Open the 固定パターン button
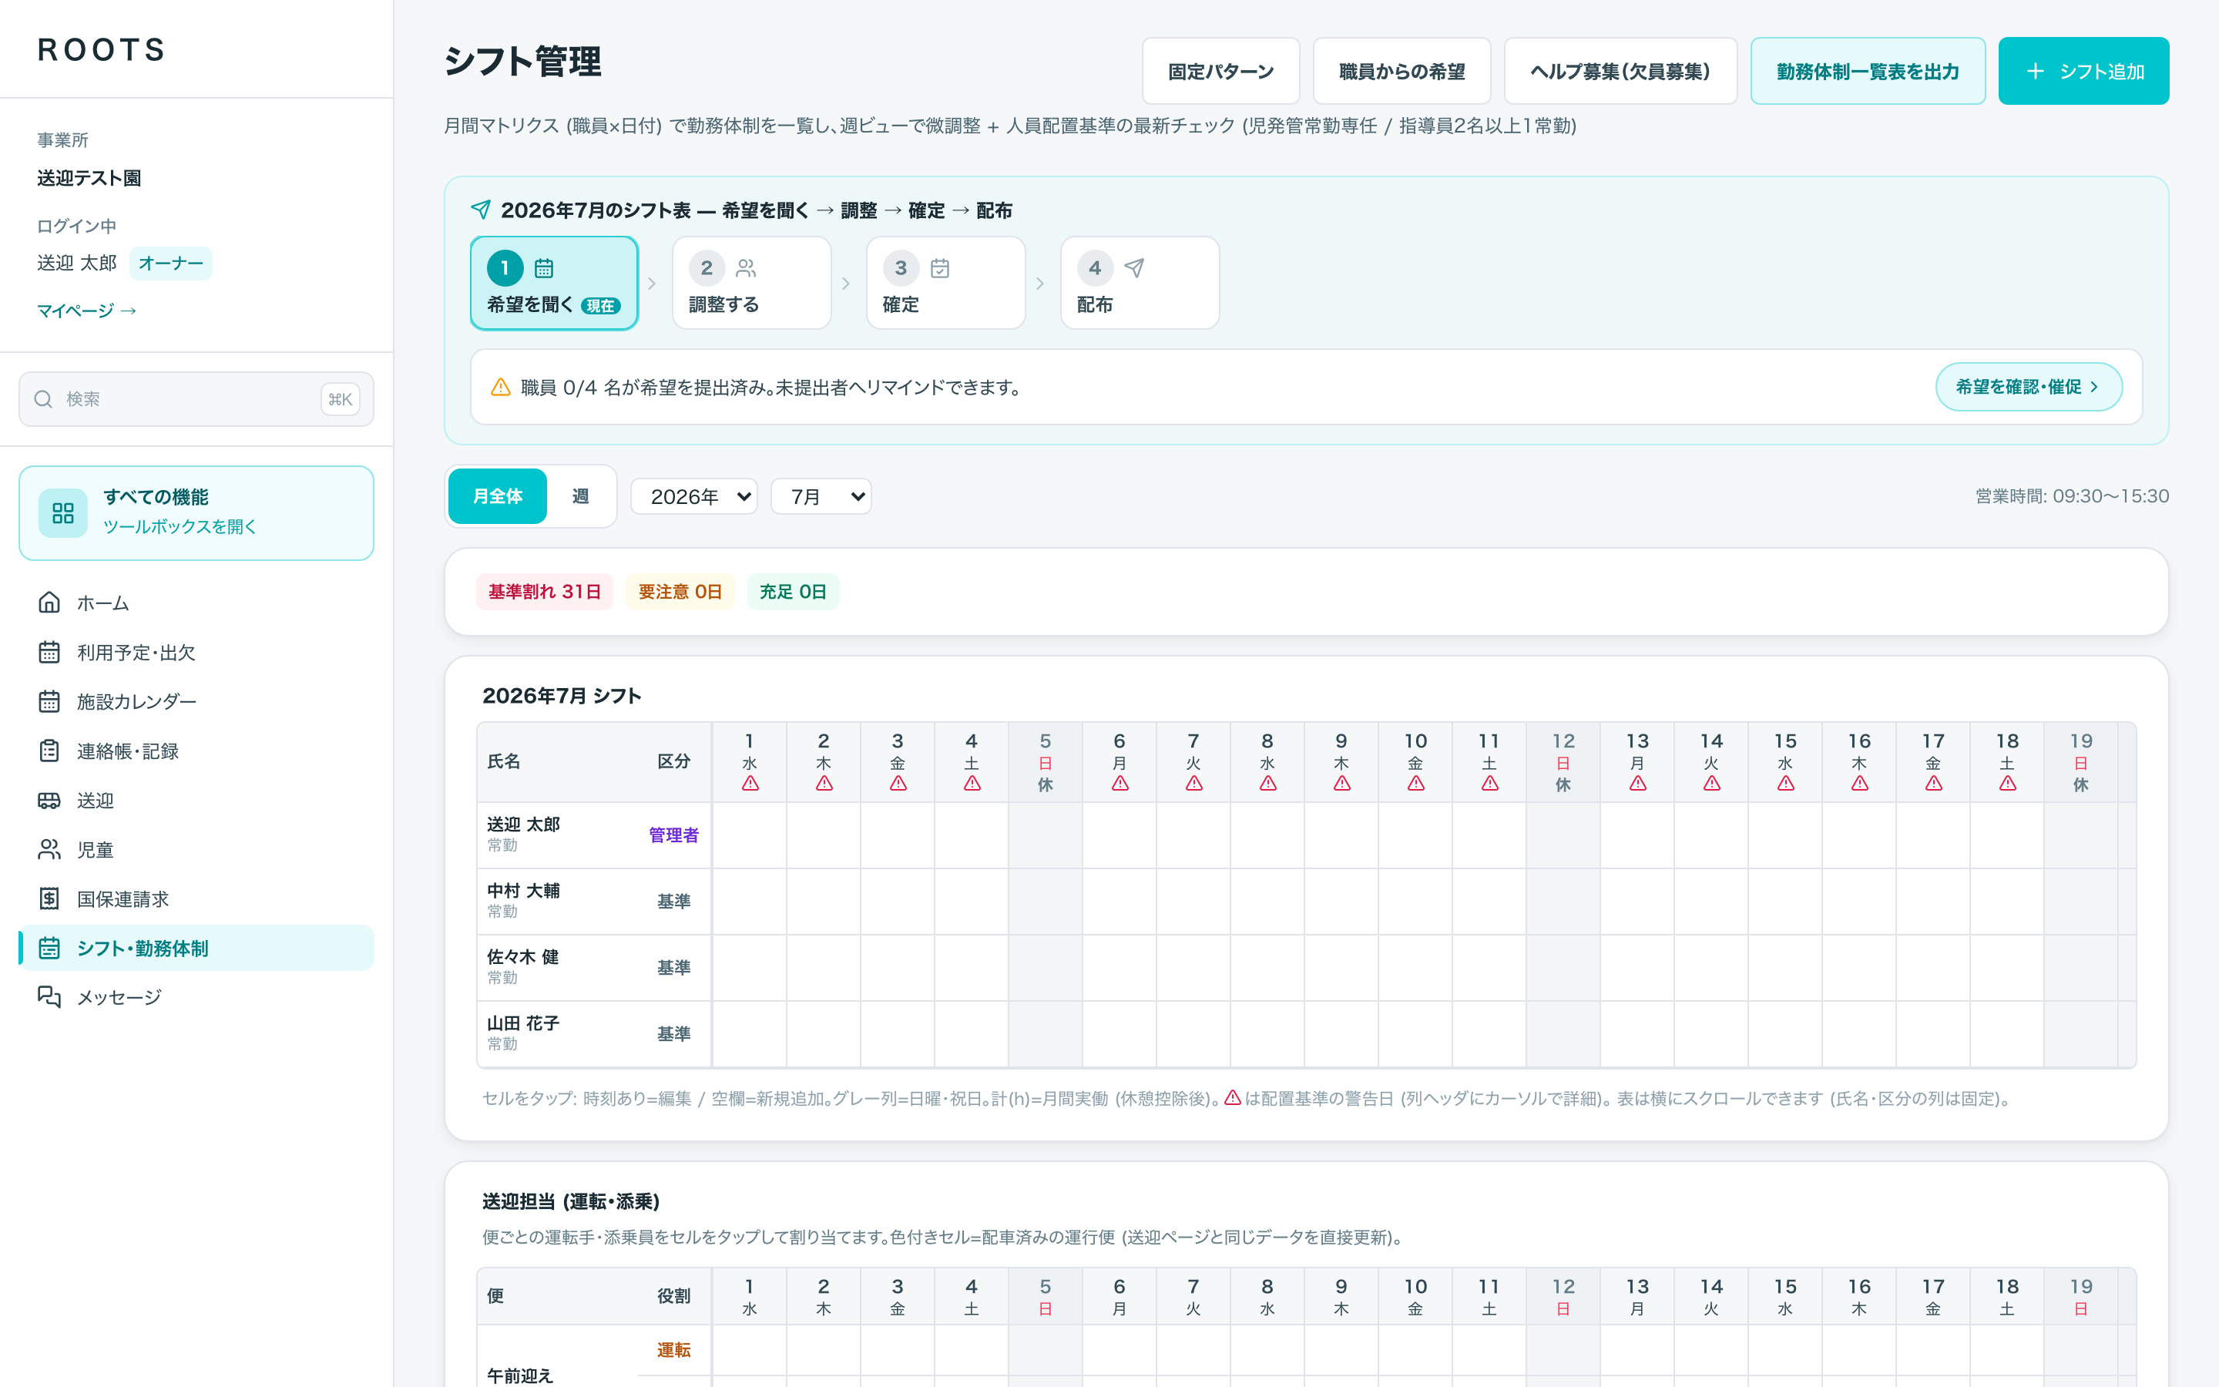 coord(1220,72)
